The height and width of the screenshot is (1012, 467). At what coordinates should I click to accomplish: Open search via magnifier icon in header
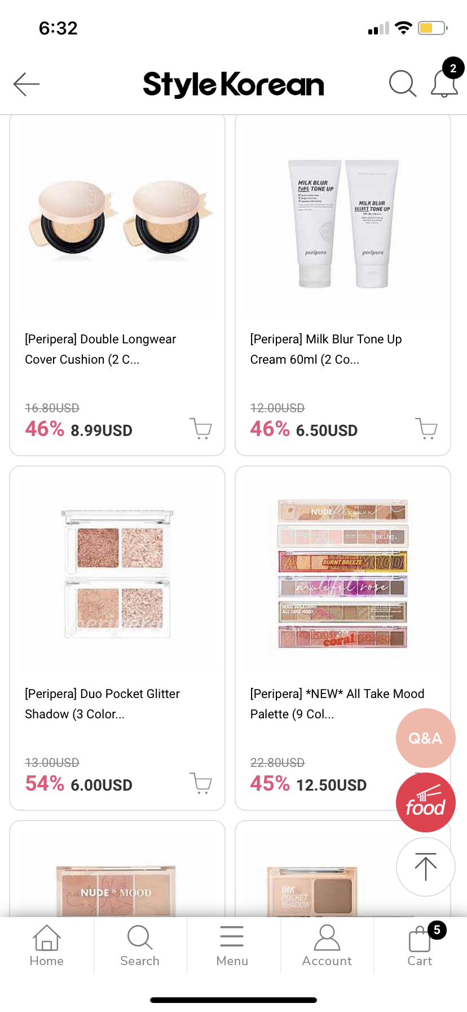[x=403, y=84]
